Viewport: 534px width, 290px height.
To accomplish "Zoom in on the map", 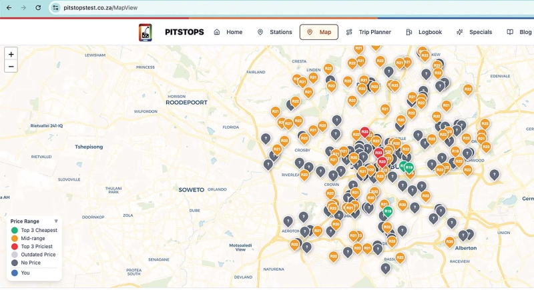I will [11, 54].
